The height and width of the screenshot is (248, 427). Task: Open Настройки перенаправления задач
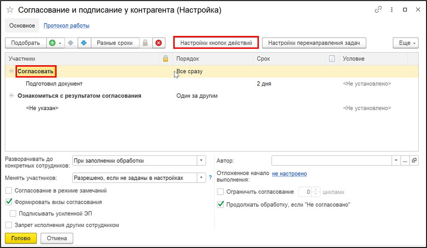click(x=314, y=43)
